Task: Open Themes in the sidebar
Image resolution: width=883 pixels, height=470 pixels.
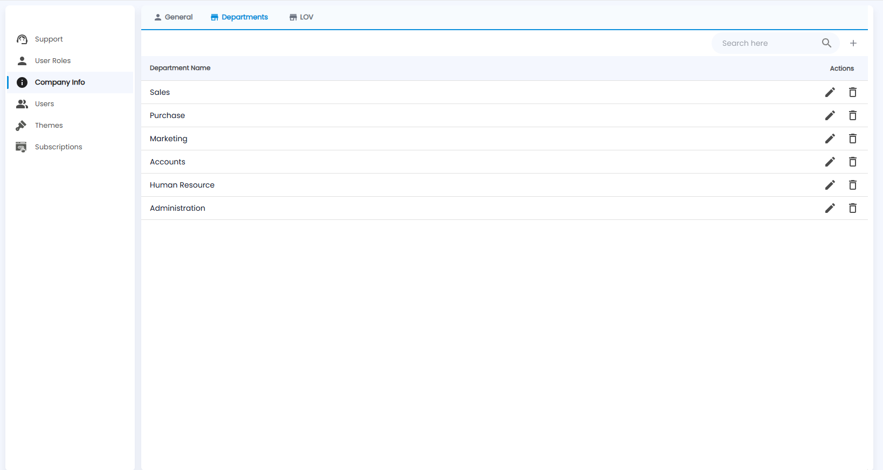Action: click(70, 126)
